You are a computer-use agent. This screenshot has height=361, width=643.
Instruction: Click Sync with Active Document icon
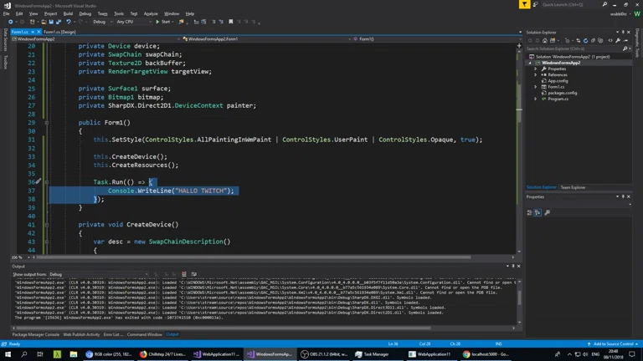(579, 40)
